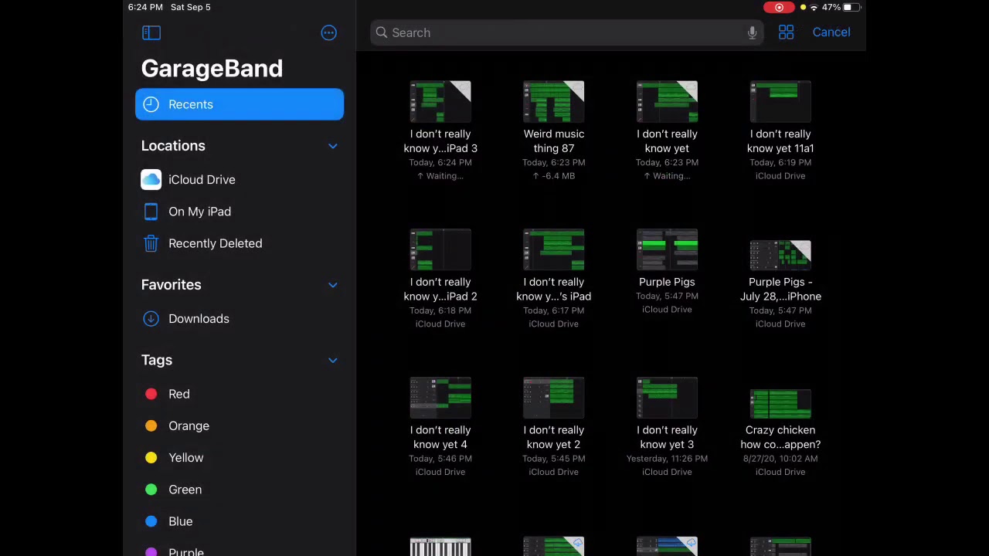The height and width of the screenshot is (556, 989).
Task: Select Recents in the sidebar
Action: tap(240, 104)
